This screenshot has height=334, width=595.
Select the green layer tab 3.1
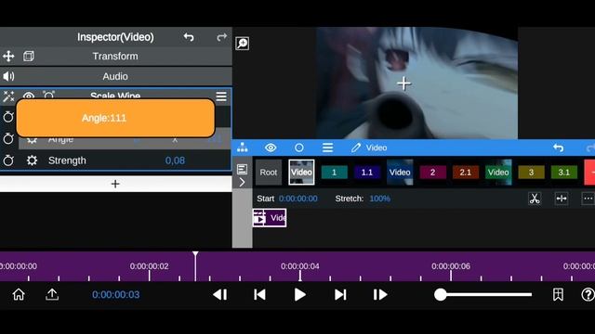click(x=564, y=173)
